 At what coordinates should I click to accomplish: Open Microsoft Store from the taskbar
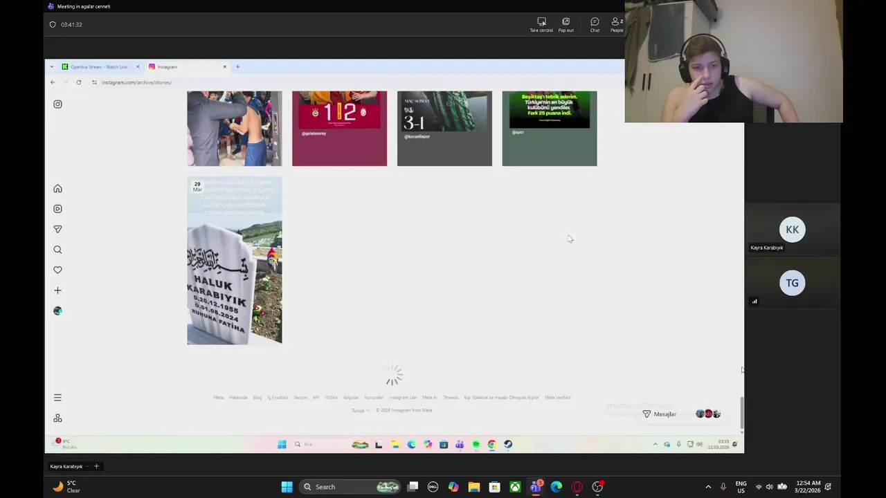(x=494, y=487)
